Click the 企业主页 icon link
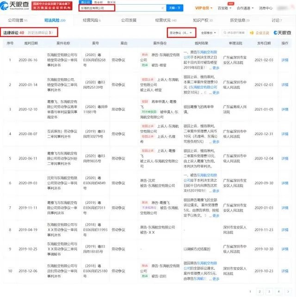This screenshot has height=297, width=296. (259, 33)
